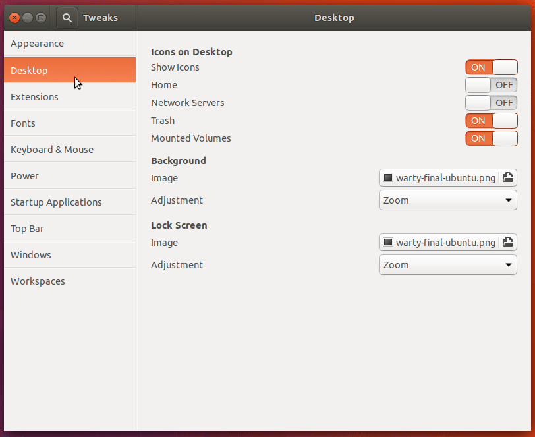Click the Desktop title in header bar
This screenshot has height=437, width=535.
[x=334, y=18]
